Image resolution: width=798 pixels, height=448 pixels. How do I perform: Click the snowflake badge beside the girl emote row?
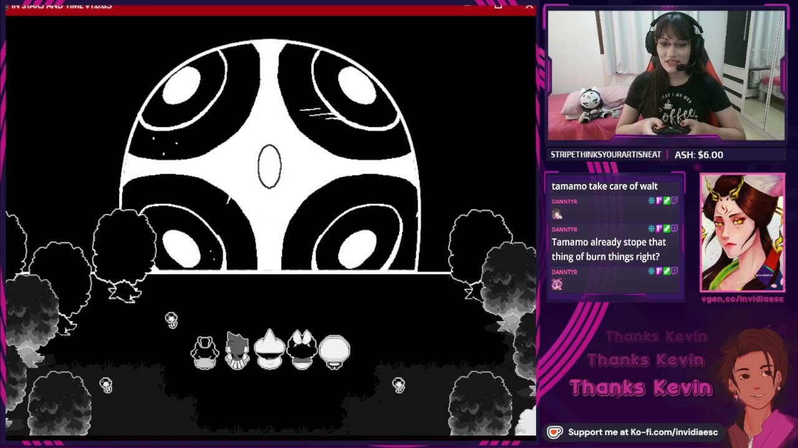tap(651, 200)
